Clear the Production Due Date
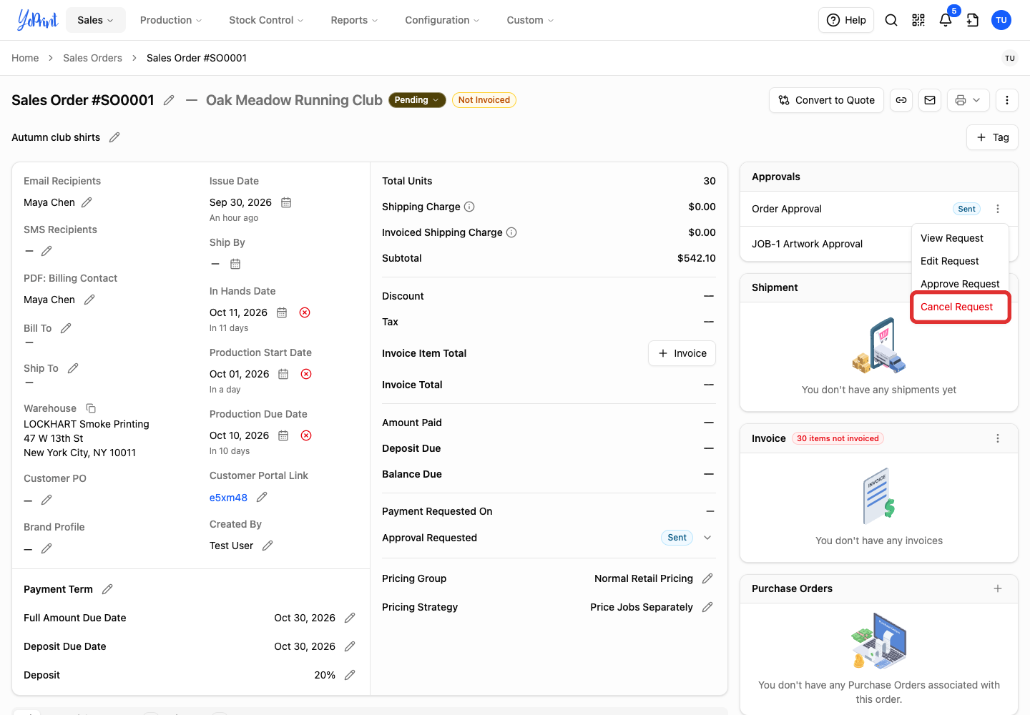Viewport: 1030px width, 715px height. point(306,435)
